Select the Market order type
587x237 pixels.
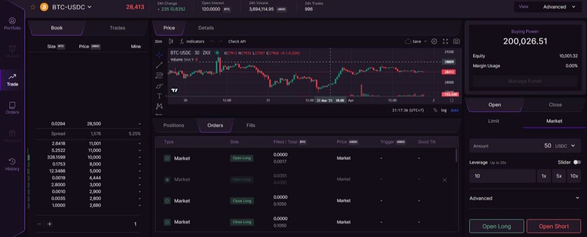554,121
